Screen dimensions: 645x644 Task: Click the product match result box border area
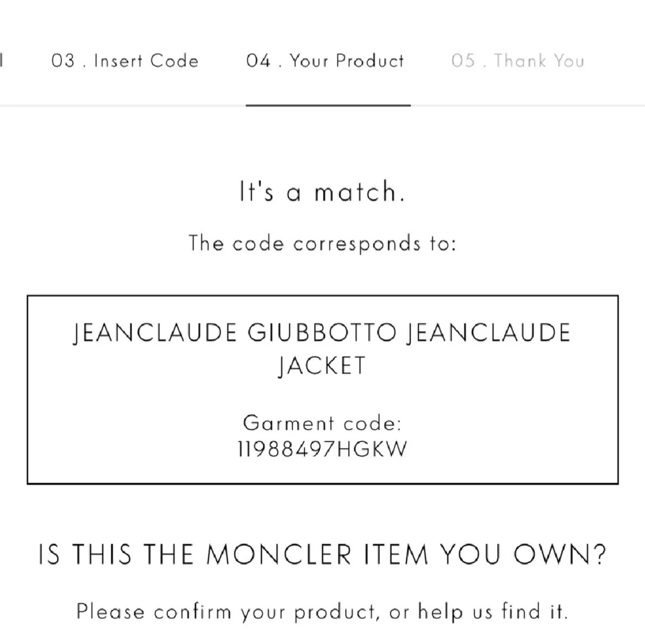tap(322, 390)
